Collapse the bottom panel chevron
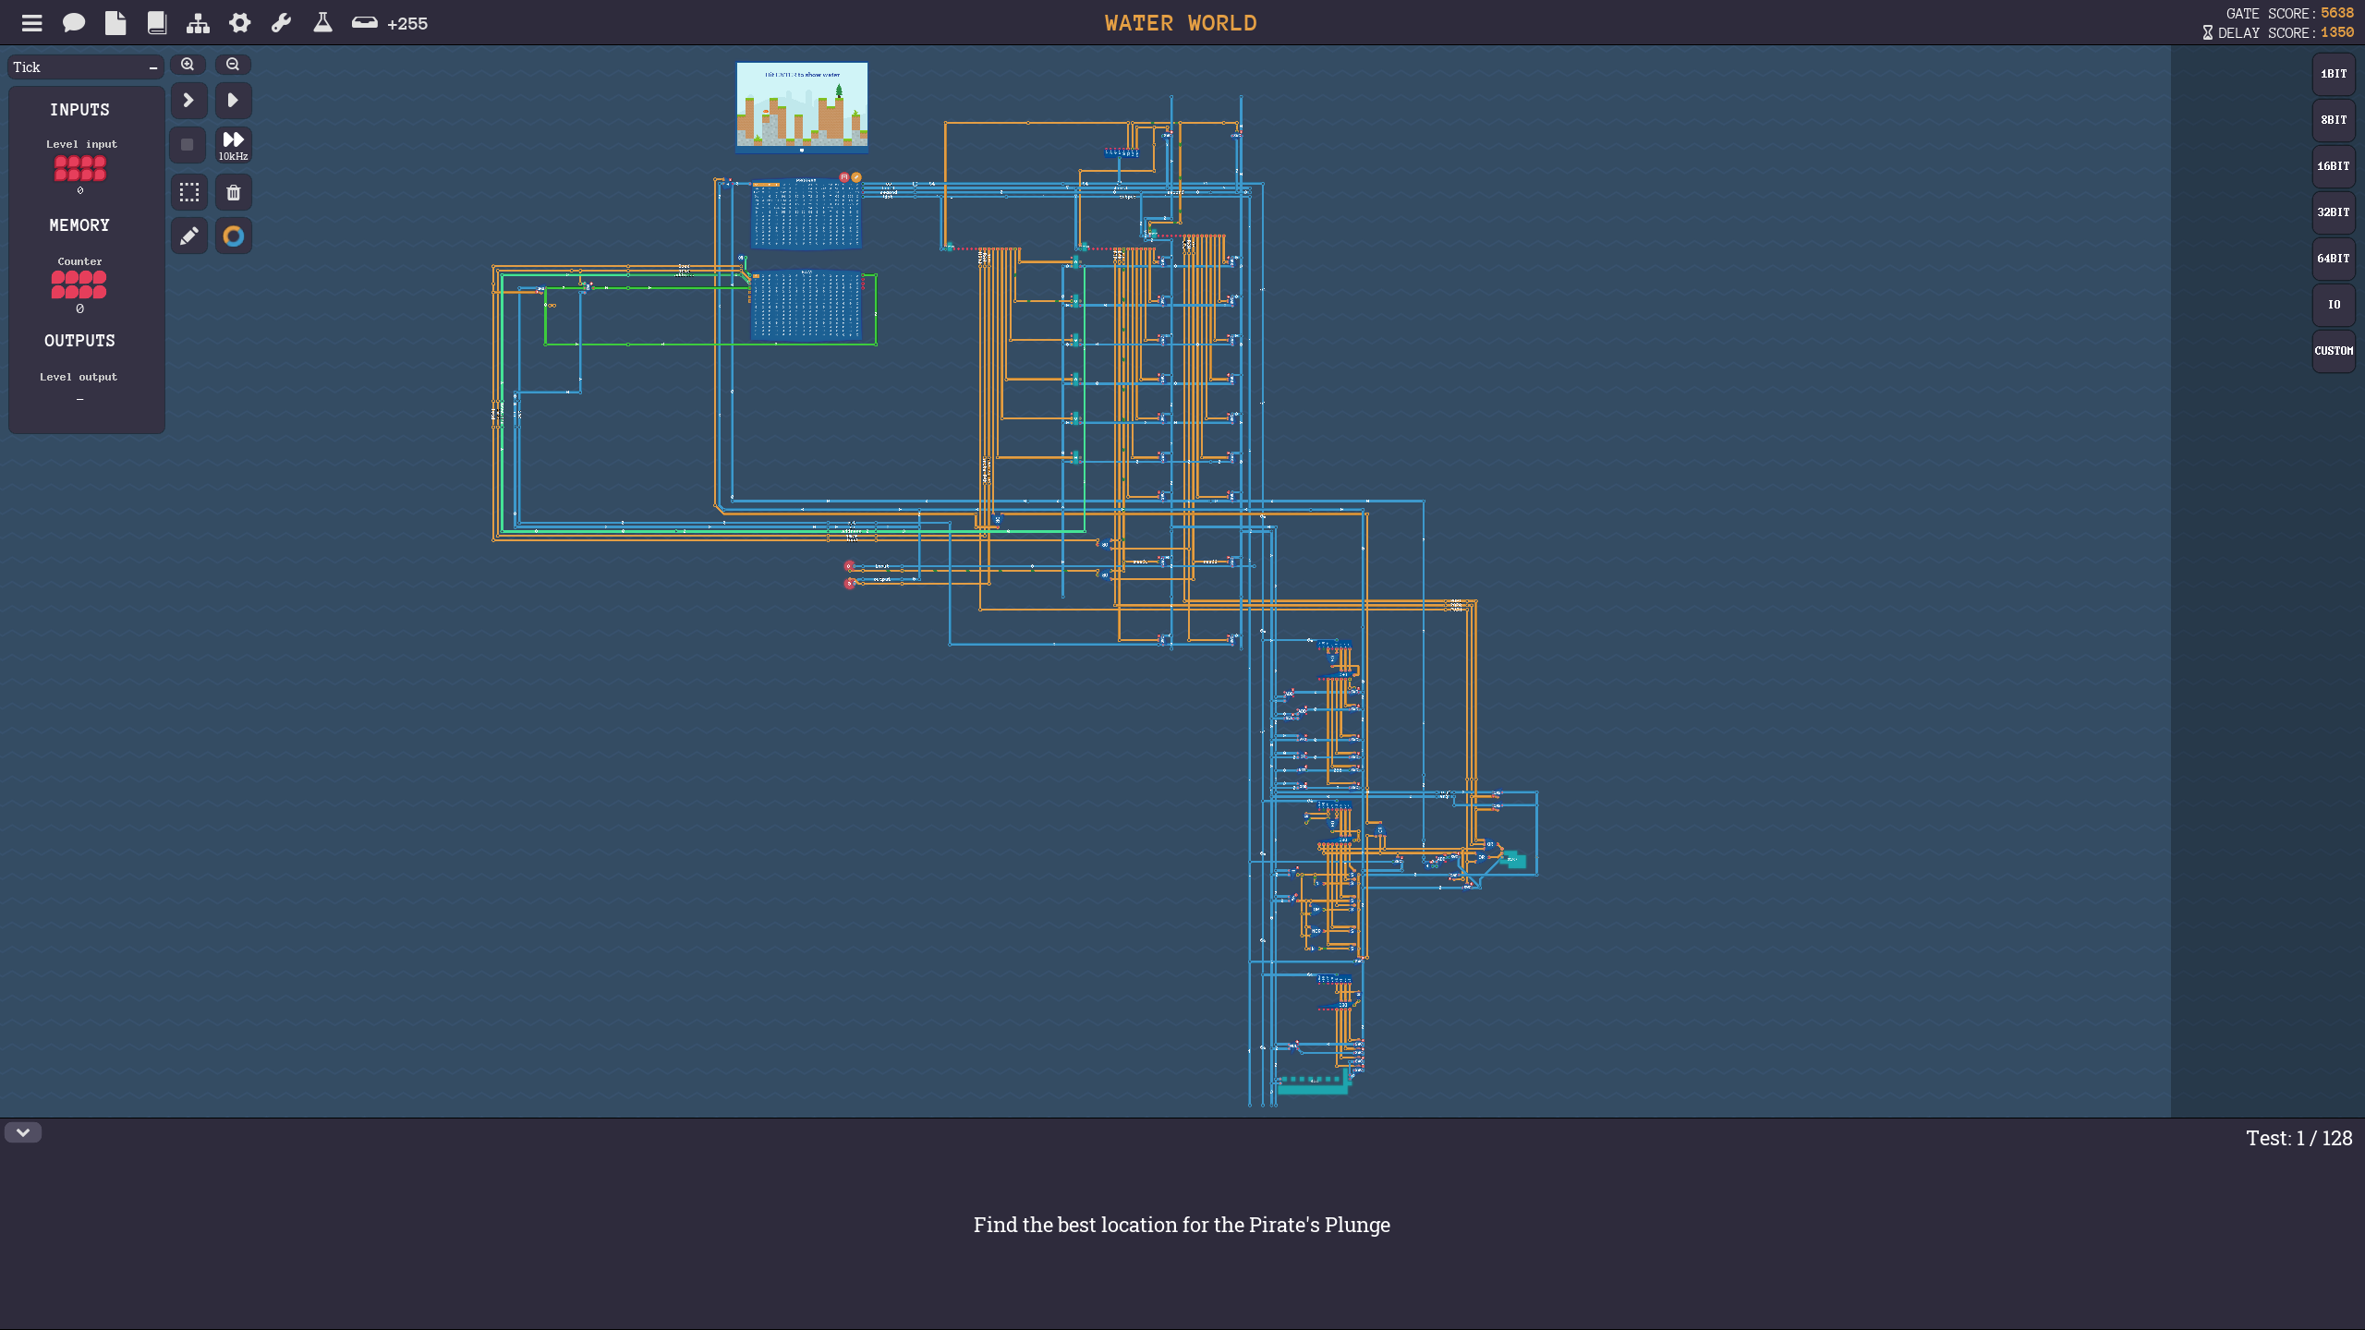This screenshot has width=2365, height=1330. pyautogui.click(x=23, y=1132)
